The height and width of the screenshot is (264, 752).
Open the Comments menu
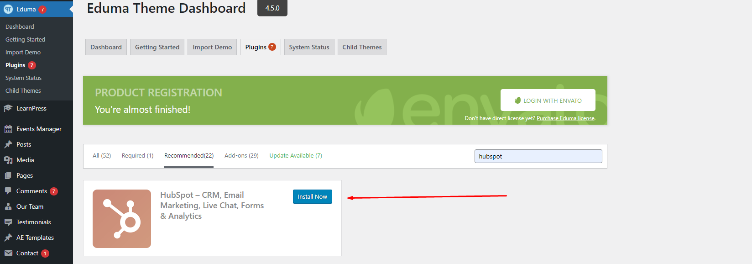click(x=31, y=191)
